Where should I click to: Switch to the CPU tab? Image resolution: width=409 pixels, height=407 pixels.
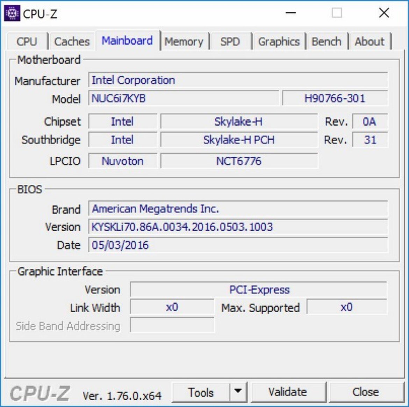27,42
